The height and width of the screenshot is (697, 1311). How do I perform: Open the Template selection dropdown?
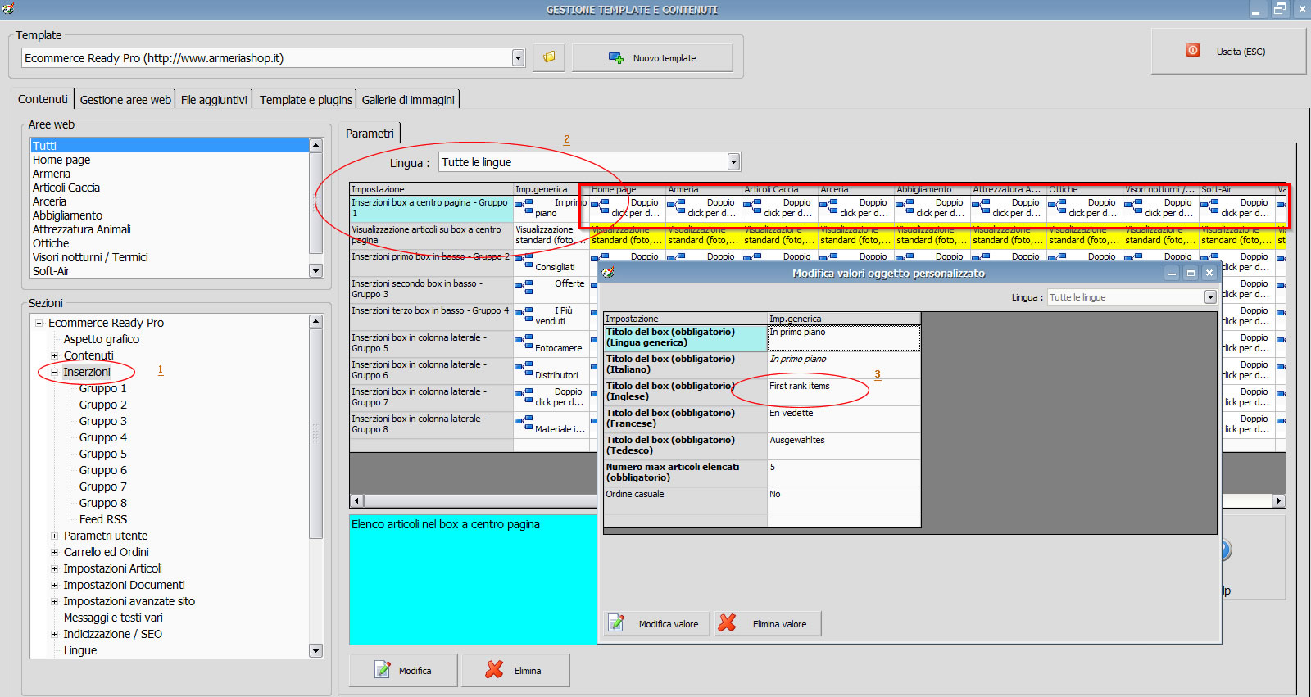[x=518, y=58]
